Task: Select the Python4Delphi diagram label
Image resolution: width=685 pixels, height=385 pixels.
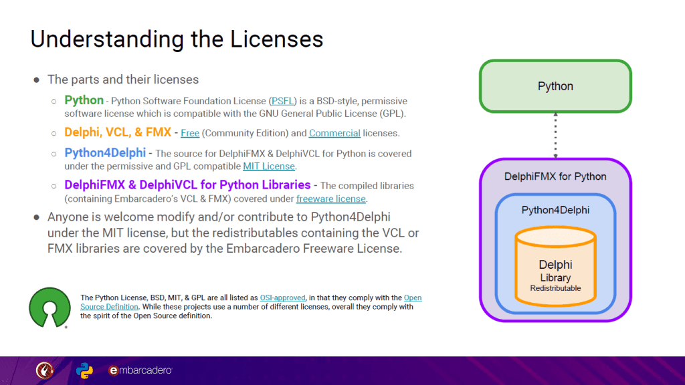Action: (x=555, y=210)
